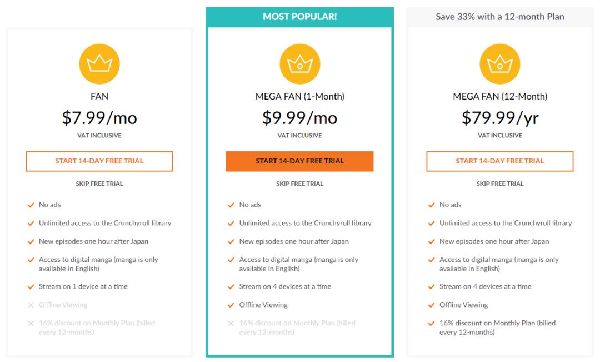Click the MEGA FAN 12-Month crown icon

coord(500,64)
